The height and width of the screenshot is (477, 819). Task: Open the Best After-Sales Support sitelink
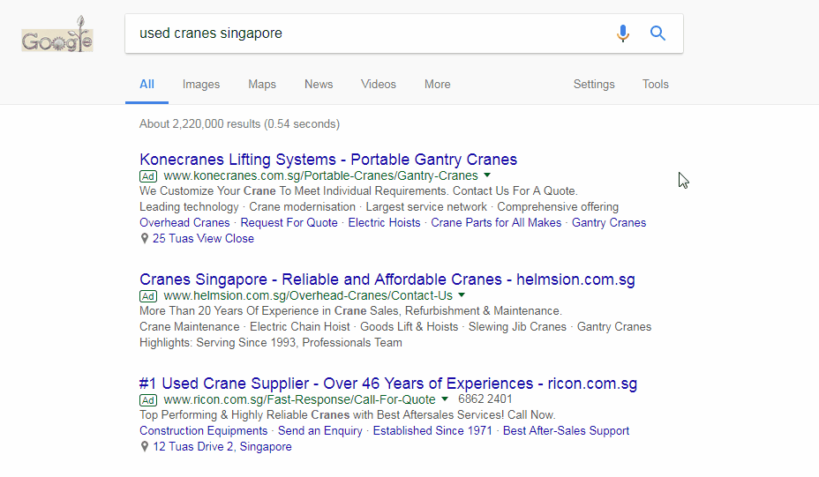[x=566, y=431]
